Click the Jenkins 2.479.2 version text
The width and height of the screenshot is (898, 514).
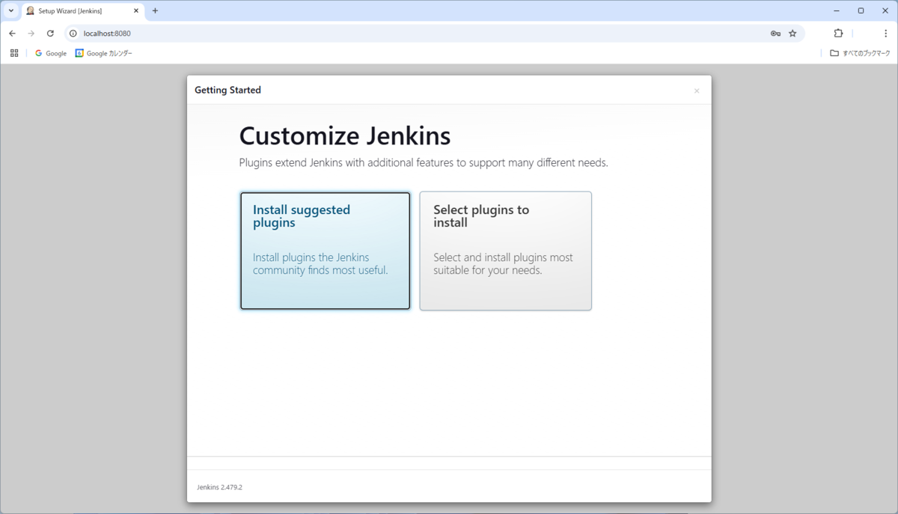click(x=219, y=487)
